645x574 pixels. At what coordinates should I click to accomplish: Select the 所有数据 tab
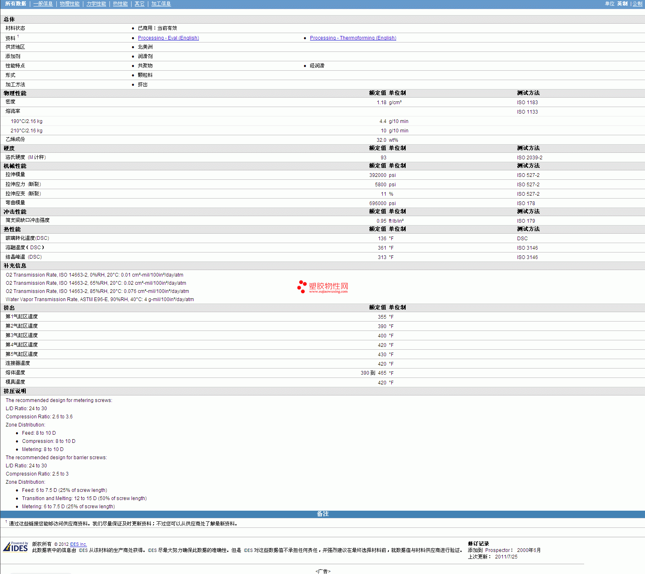pyautogui.click(x=16, y=4)
